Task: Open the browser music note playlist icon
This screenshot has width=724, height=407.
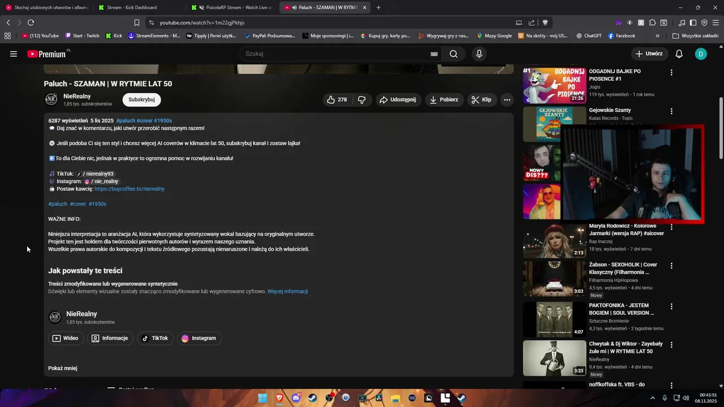Action: tap(682, 23)
